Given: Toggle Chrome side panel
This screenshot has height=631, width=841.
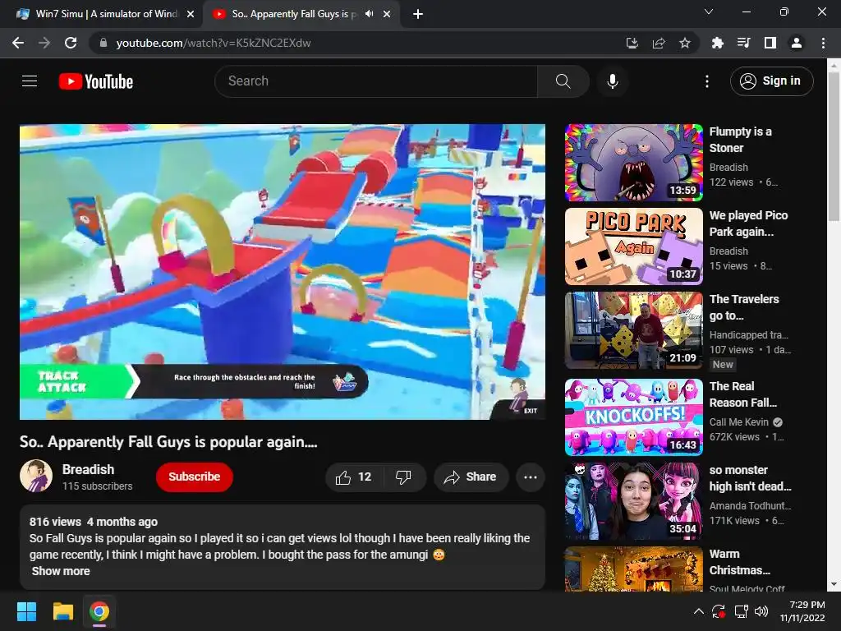Looking at the screenshot, I should (x=770, y=43).
